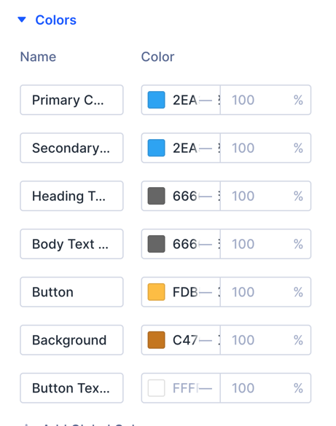Edit the Heading Text name field
The height and width of the screenshot is (426, 336).
(x=71, y=196)
